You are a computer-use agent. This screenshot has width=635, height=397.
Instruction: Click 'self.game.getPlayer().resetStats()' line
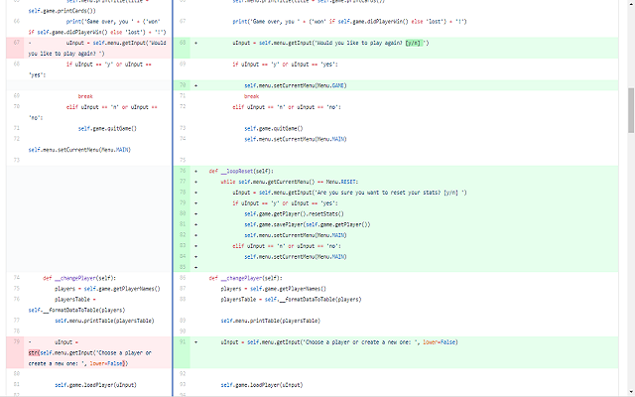click(x=294, y=214)
